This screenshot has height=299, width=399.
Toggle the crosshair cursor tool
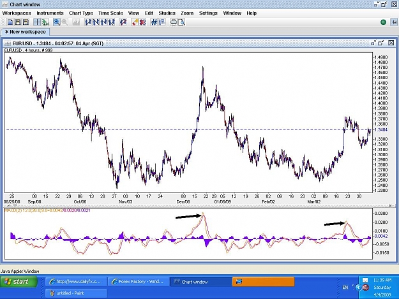37,22
